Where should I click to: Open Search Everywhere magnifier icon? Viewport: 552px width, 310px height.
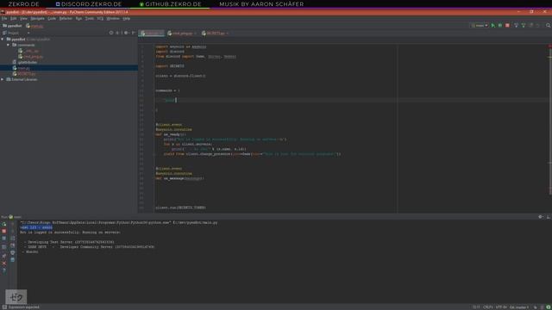[549, 25]
